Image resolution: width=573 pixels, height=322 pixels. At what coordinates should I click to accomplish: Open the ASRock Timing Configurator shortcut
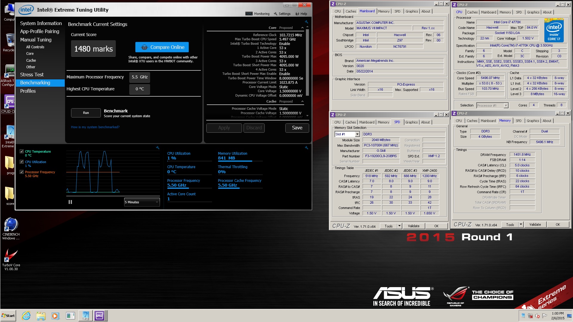[8, 76]
